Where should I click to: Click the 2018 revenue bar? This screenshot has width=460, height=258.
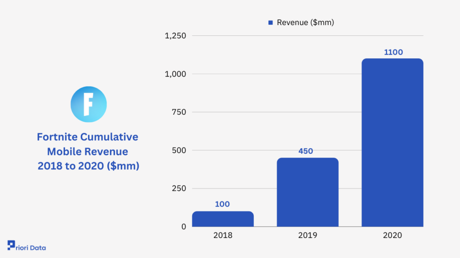tap(223, 219)
